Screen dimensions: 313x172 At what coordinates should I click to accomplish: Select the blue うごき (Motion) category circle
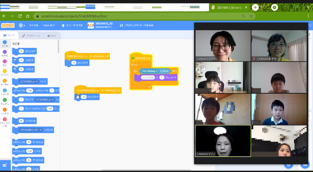[x=5, y=42]
